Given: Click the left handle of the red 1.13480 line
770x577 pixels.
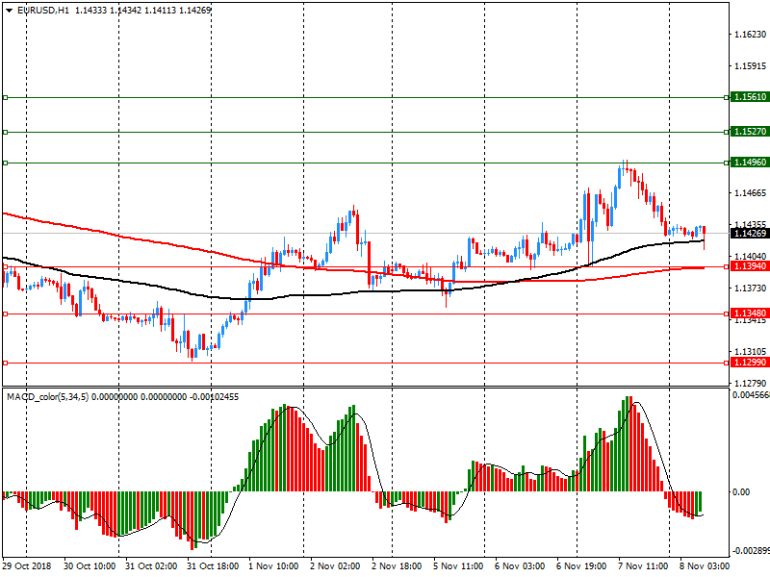Looking at the screenshot, I should pyautogui.click(x=5, y=314).
